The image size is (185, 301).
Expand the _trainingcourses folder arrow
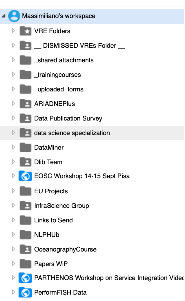click(x=13, y=75)
